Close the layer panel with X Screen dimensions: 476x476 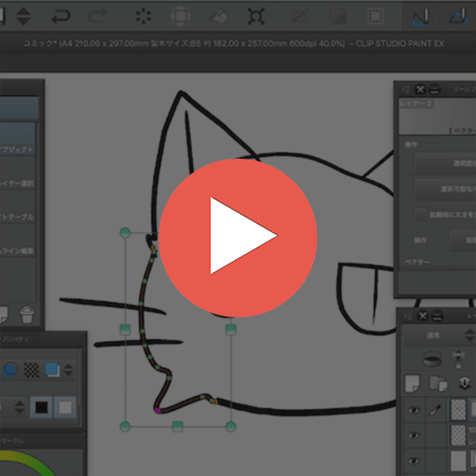(x=422, y=316)
